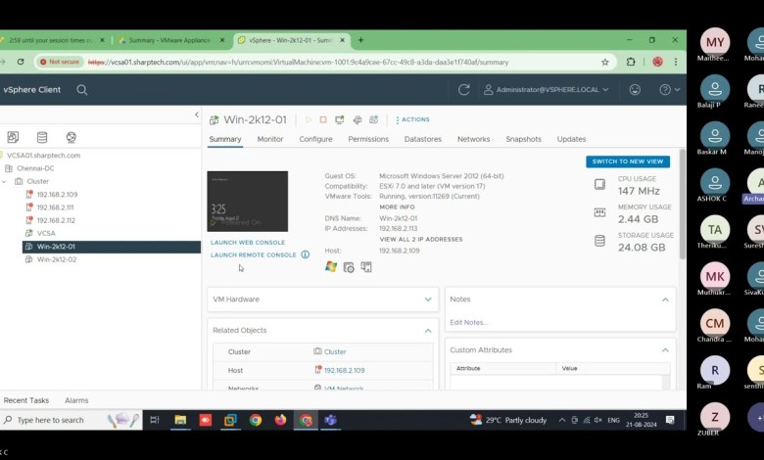Screen dimensions: 764x460
Task: Select the Summary tab
Action: coord(225,139)
